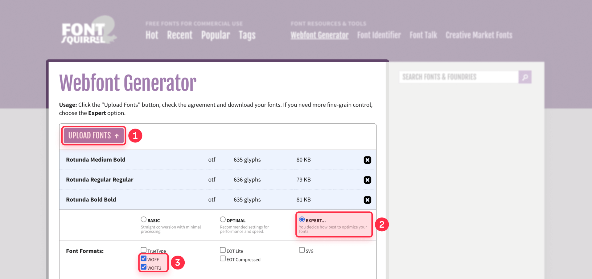Click the Rotunda Regular Regular font name

click(100, 180)
